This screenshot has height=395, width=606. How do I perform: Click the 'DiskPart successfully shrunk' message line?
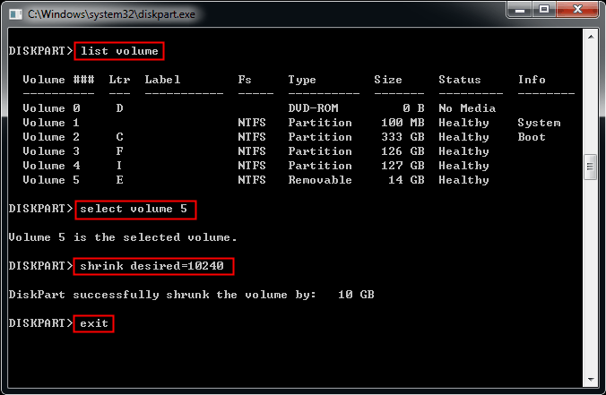pos(190,295)
